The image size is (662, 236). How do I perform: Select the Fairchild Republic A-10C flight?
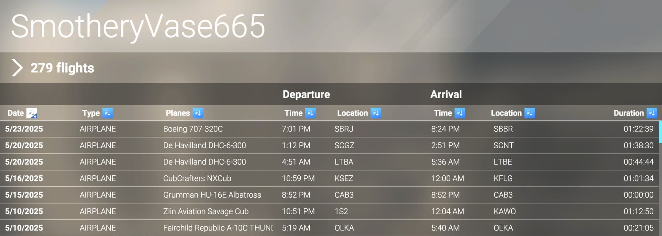[x=329, y=228]
